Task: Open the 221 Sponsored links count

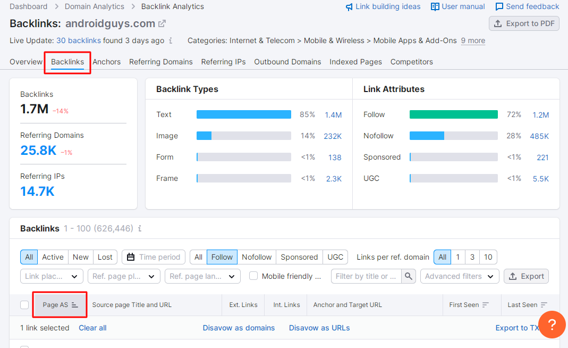Action: tap(542, 158)
